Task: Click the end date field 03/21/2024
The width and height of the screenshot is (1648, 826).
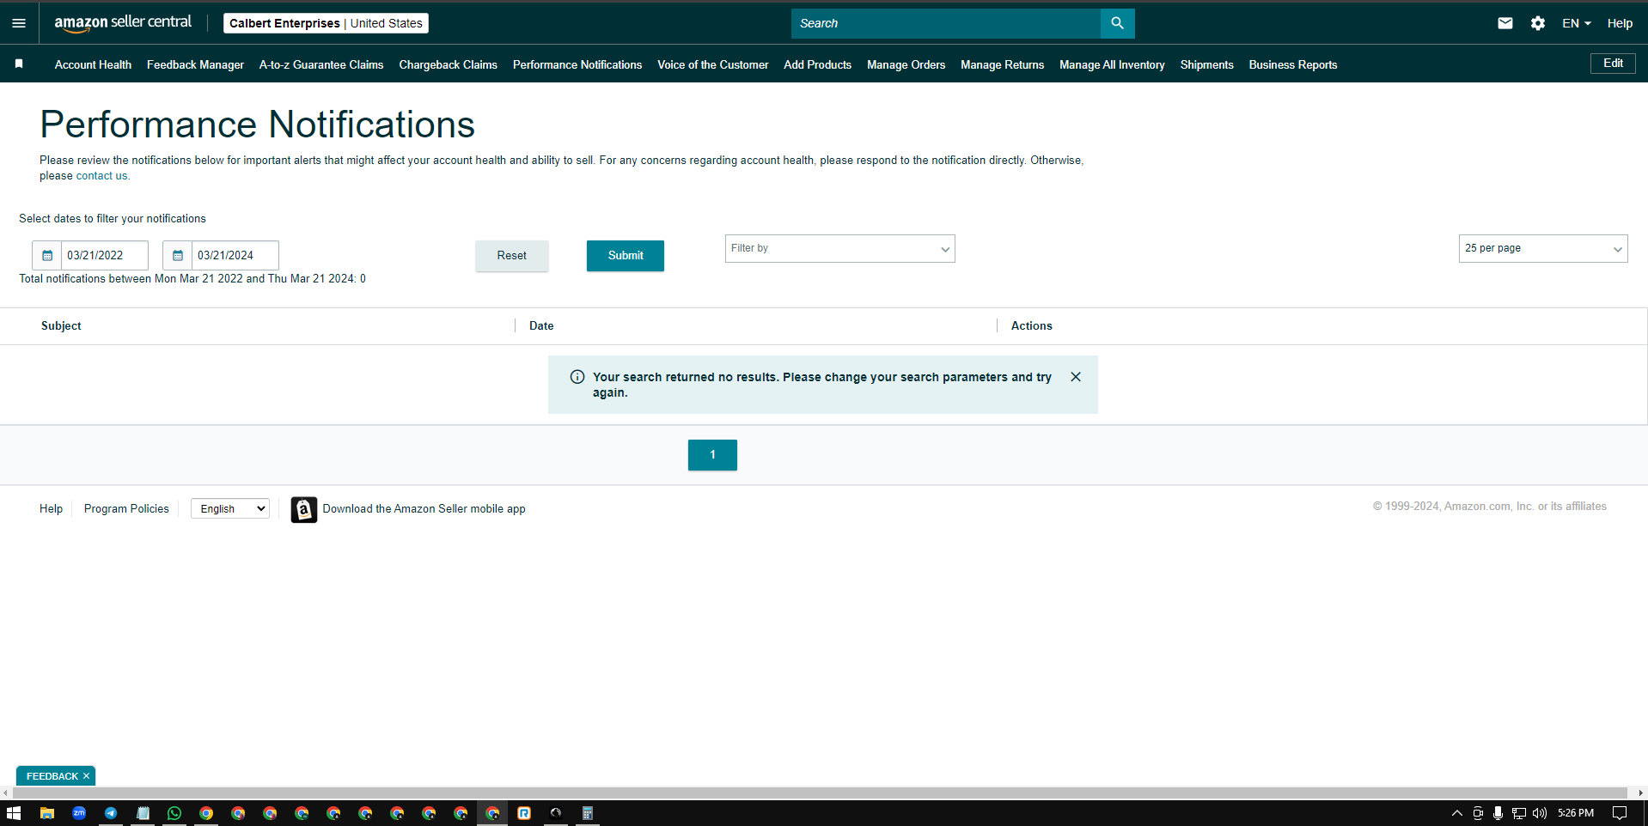Action: click(x=235, y=255)
